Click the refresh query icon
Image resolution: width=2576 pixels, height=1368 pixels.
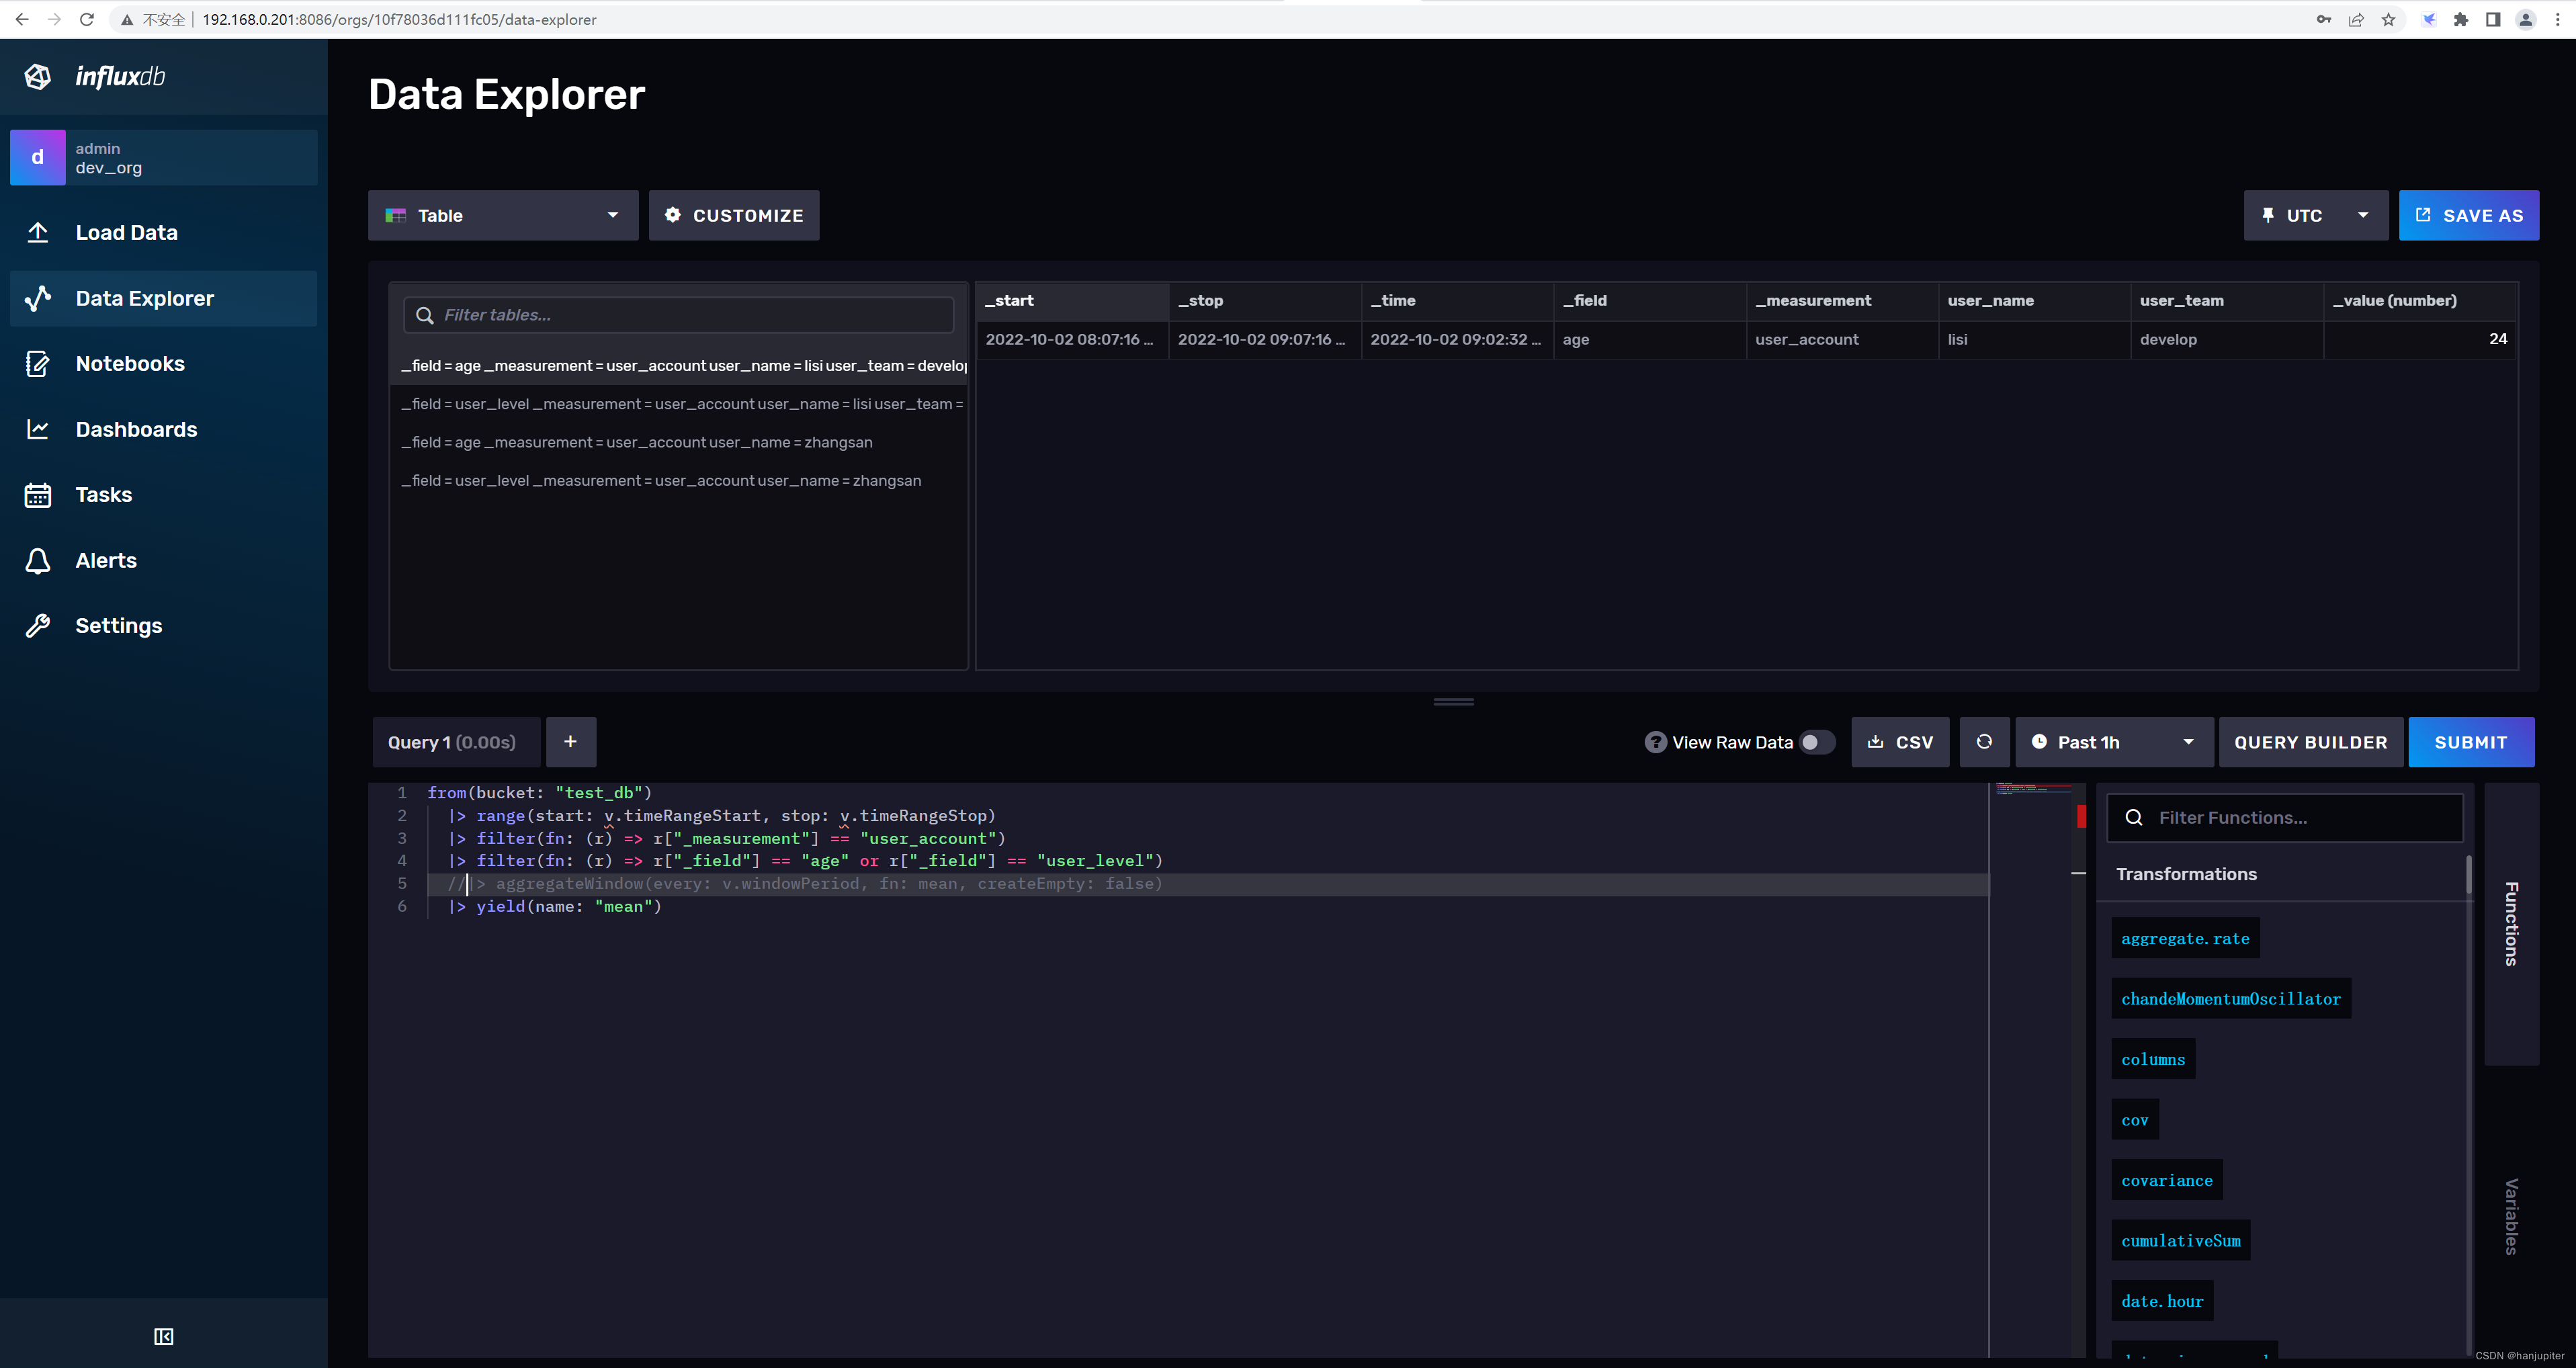pyautogui.click(x=1984, y=742)
